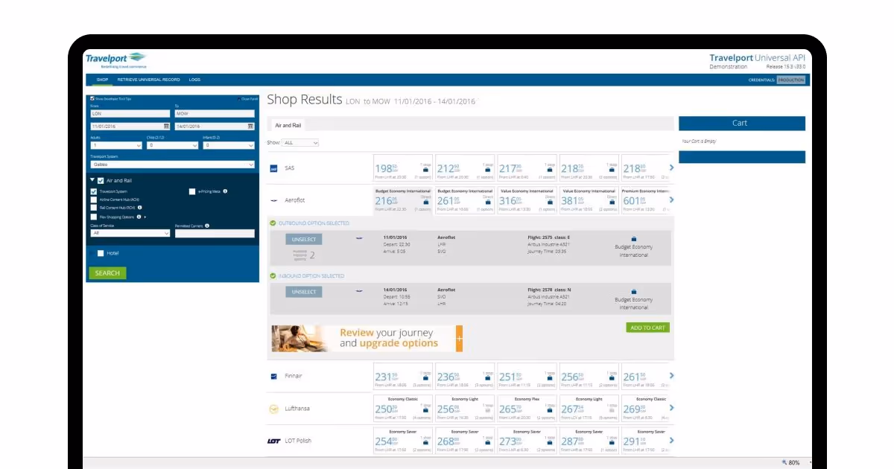Click baggage icon above outbound Budget Economy International

[634, 239]
